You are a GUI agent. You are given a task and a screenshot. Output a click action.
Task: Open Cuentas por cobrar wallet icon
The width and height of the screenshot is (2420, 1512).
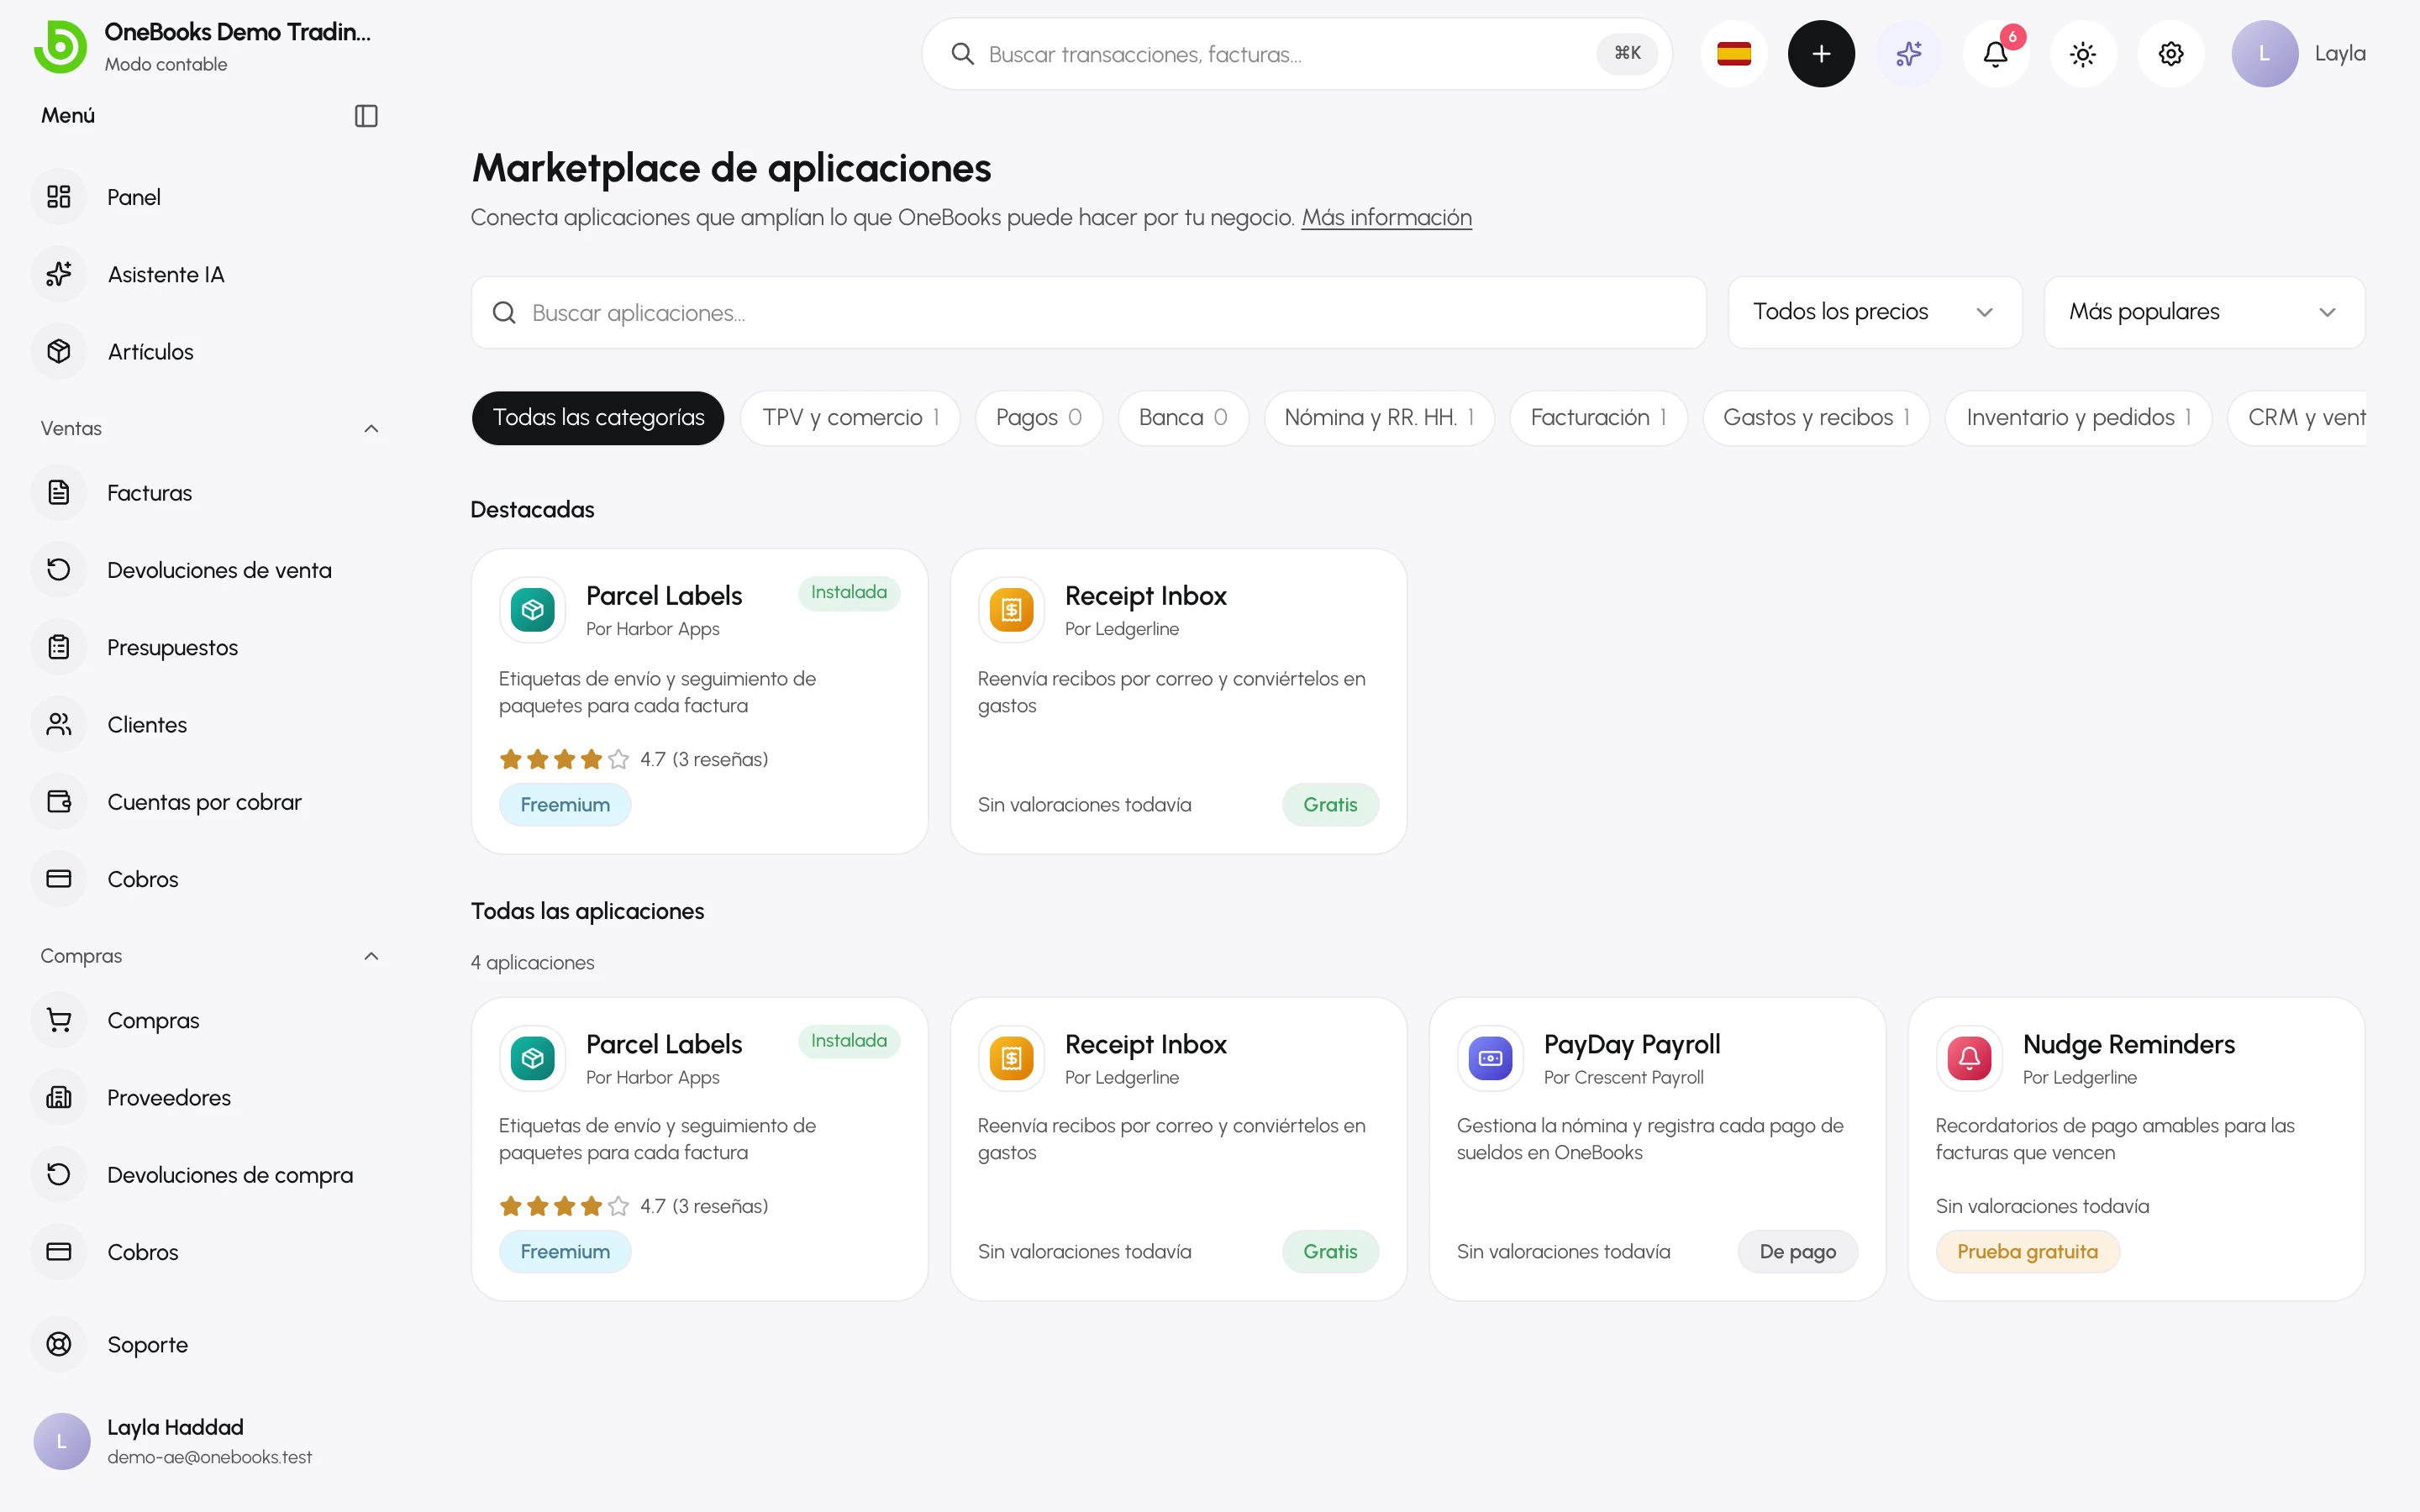59,801
